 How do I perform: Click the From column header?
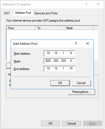[21, 28]
